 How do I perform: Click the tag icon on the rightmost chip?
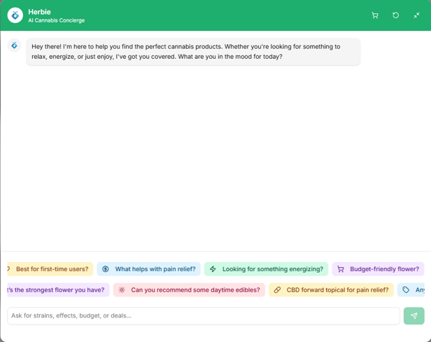point(406,290)
